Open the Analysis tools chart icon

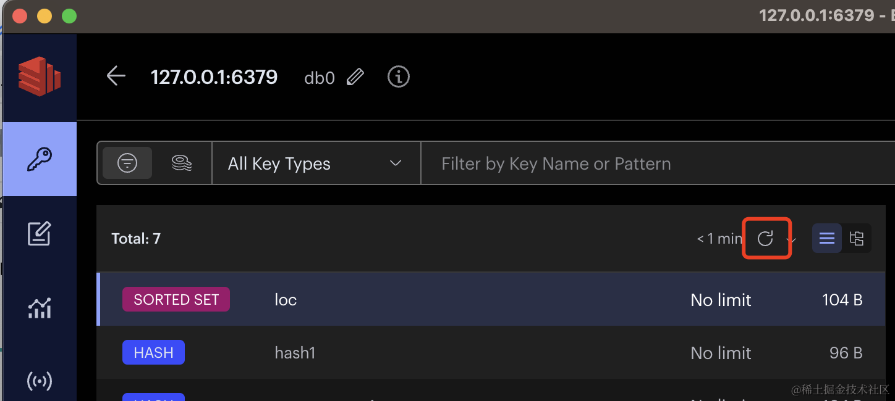[39, 307]
